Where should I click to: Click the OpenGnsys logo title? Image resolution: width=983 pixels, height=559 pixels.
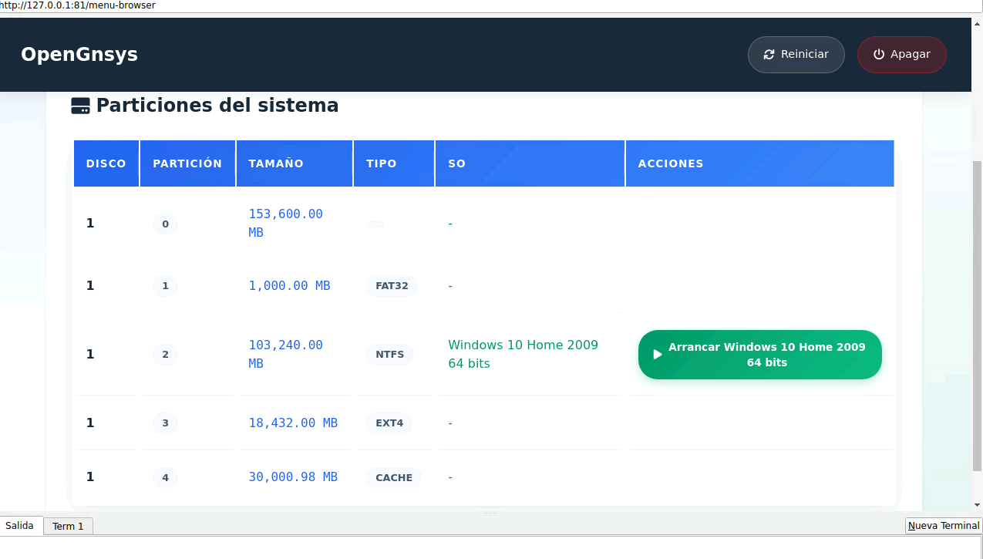[79, 55]
